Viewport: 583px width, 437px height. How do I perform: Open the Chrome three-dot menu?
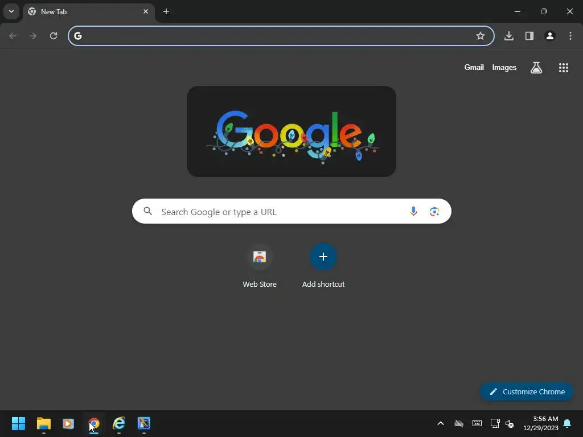click(570, 36)
